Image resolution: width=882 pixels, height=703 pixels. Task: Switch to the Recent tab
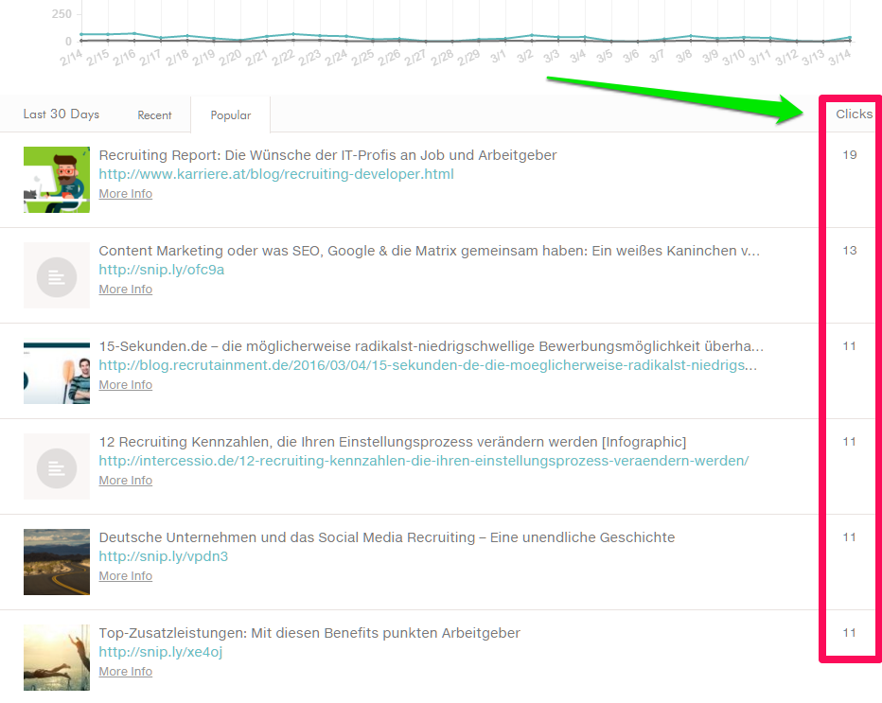pos(154,114)
